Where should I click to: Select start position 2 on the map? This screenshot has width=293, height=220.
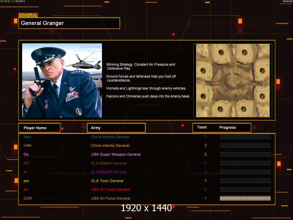point(203,70)
